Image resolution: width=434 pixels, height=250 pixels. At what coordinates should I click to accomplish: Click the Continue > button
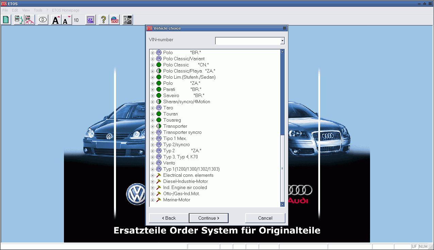coord(208,218)
